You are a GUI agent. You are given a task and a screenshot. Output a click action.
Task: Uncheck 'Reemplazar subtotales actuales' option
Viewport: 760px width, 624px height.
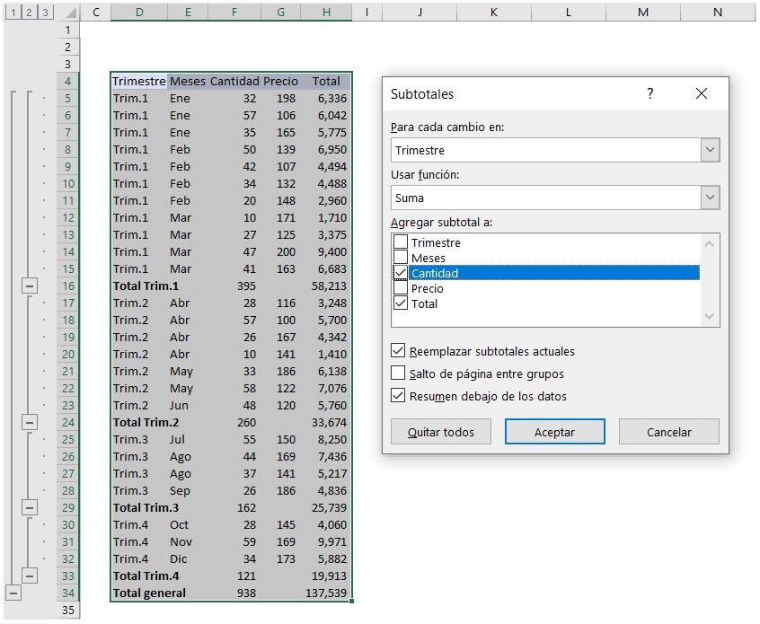pos(398,351)
